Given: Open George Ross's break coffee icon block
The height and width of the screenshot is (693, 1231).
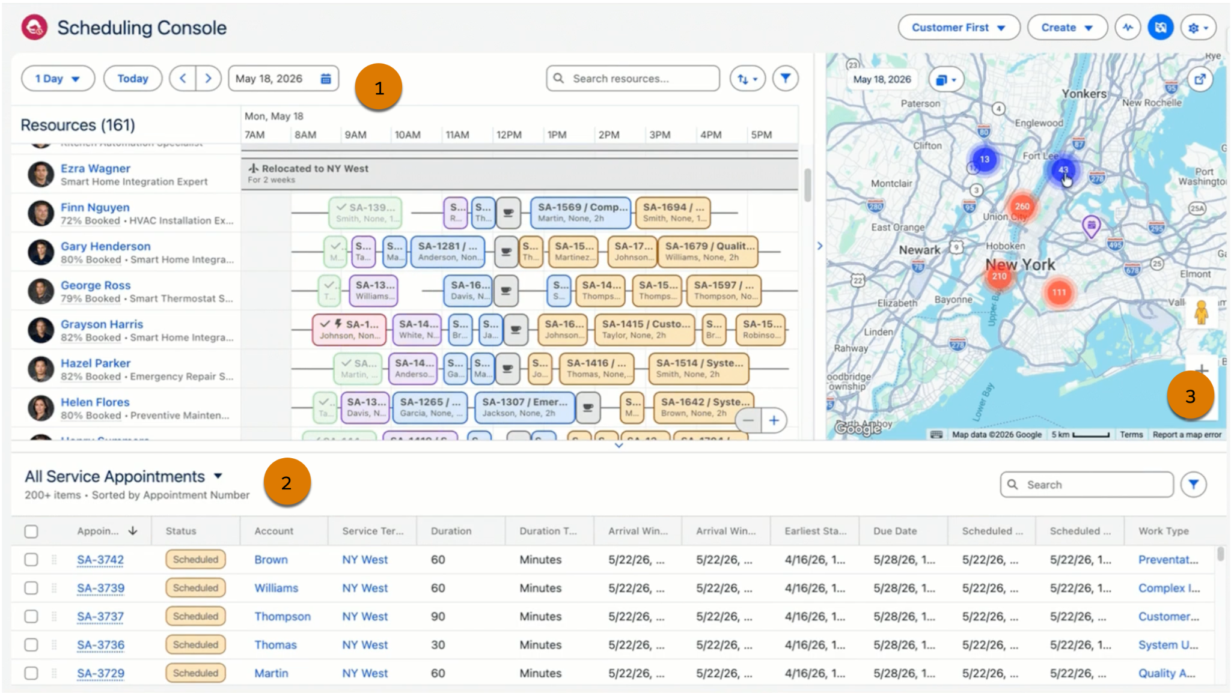Looking at the screenshot, I should click(x=506, y=291).
